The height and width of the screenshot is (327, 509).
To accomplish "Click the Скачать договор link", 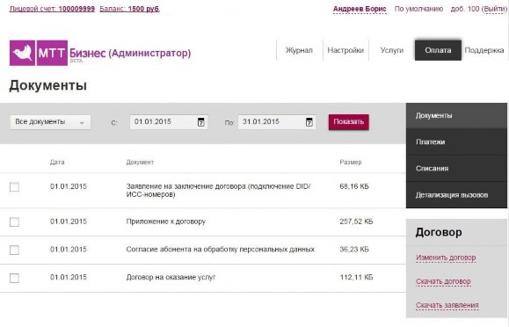I will [x=443, y=281].
